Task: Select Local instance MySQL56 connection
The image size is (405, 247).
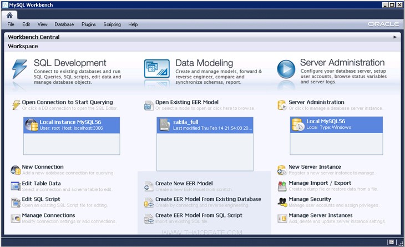Action: click(72, 125)
